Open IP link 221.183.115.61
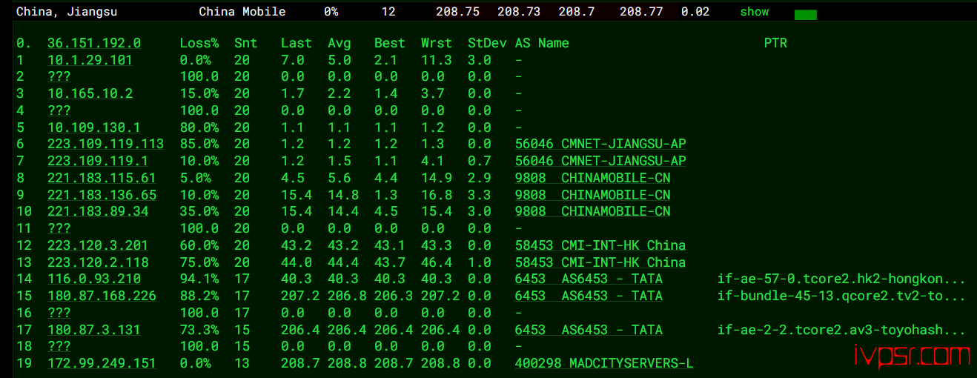This screenshot has height=378, width=977. [102, 178]
